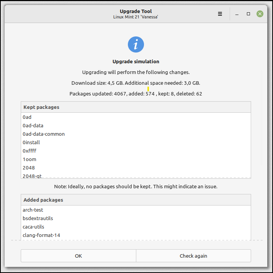Select the bsdextrautils added package
Image resolution: width=273 pixels, height=273 pixels.
[x=136, y=218]
